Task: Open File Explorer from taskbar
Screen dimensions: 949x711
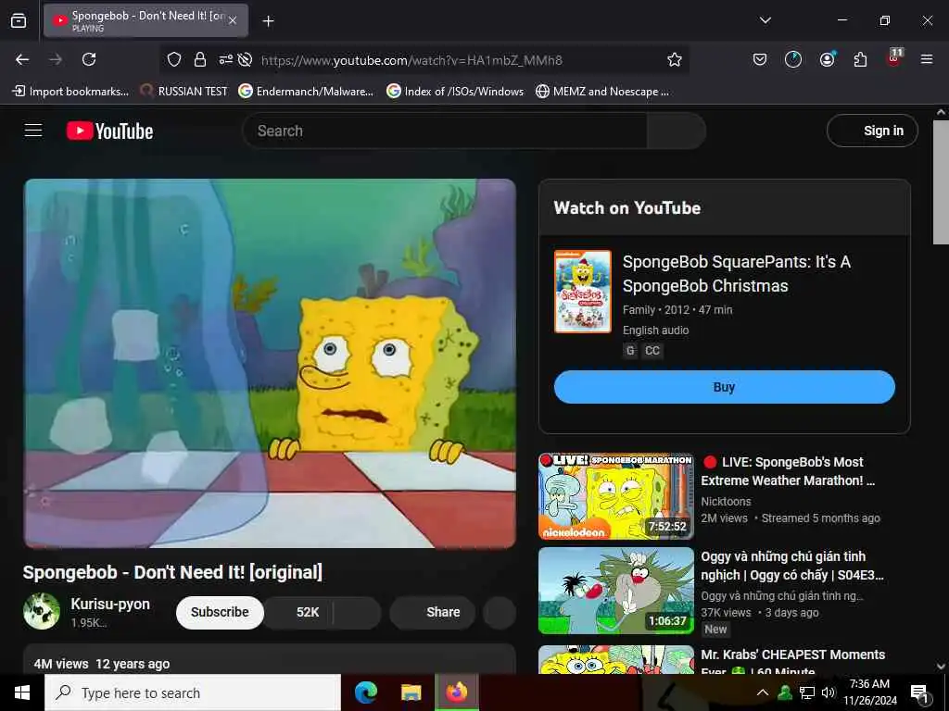Action: click(411, 692)
